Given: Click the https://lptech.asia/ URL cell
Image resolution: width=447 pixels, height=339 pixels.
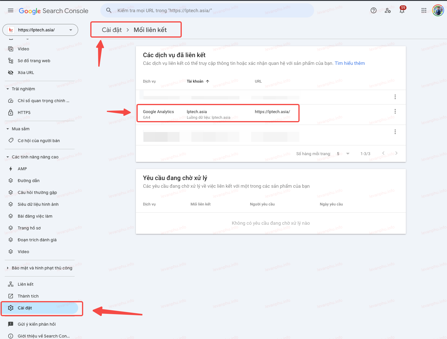Looking at the screenshot, I should [x=272, y=112].
